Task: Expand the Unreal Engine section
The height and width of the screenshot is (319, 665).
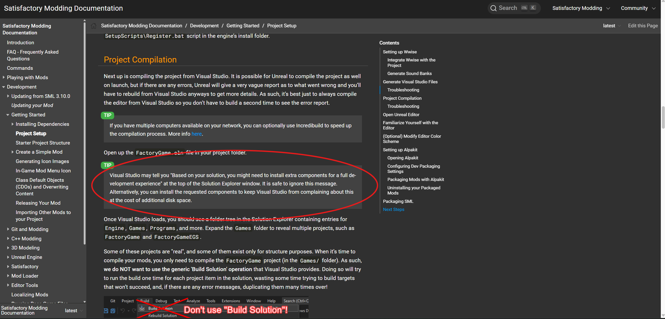Action: point(8,257)
